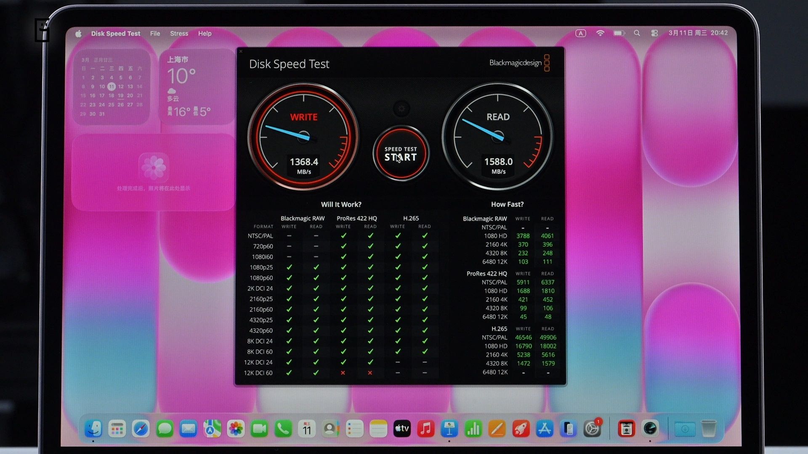
Task: Click the H.265 column header in Will It Work
Action: [411, 218]
